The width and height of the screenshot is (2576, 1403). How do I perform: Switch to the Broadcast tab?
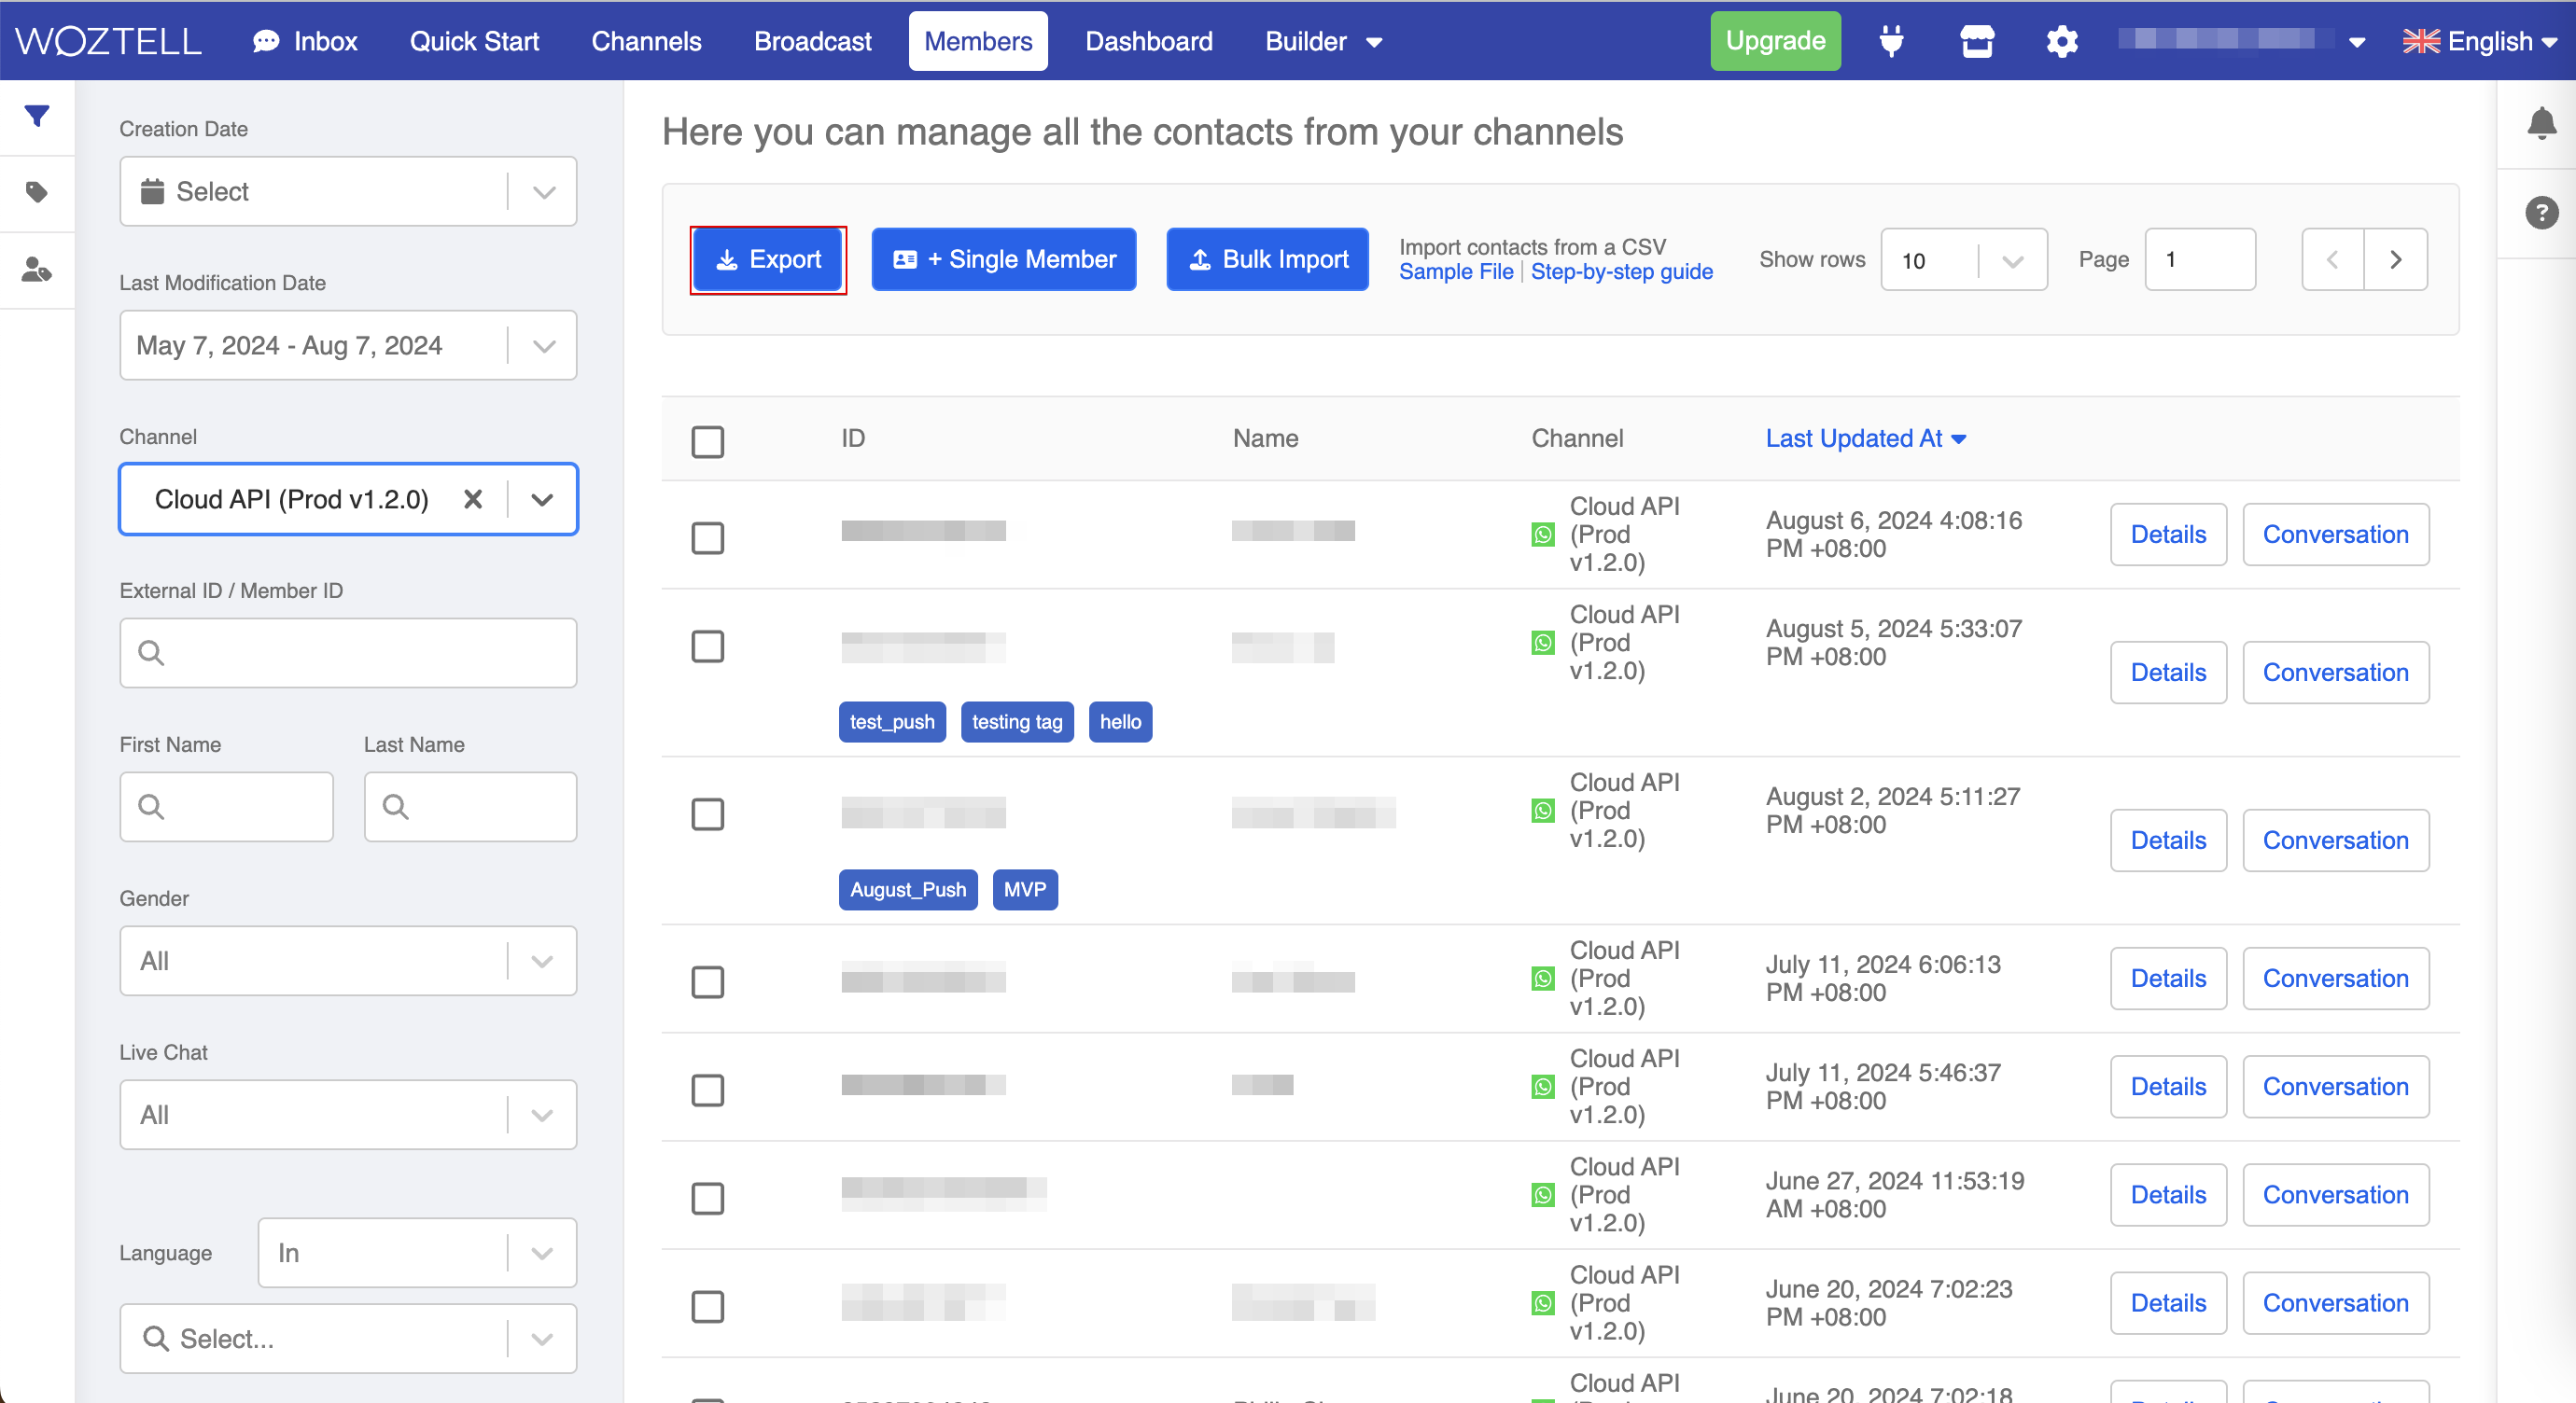(x=812, y=41)
